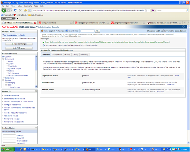190x152 pixels.
Task: Collapse the System Status panel
Action: (x=36, y=128)
